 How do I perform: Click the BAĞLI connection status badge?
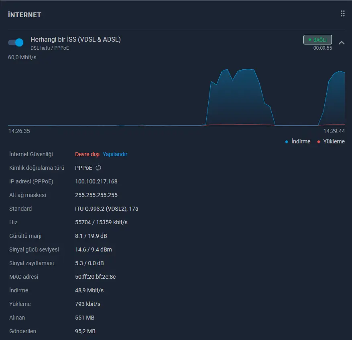click(x=317, y=40)
